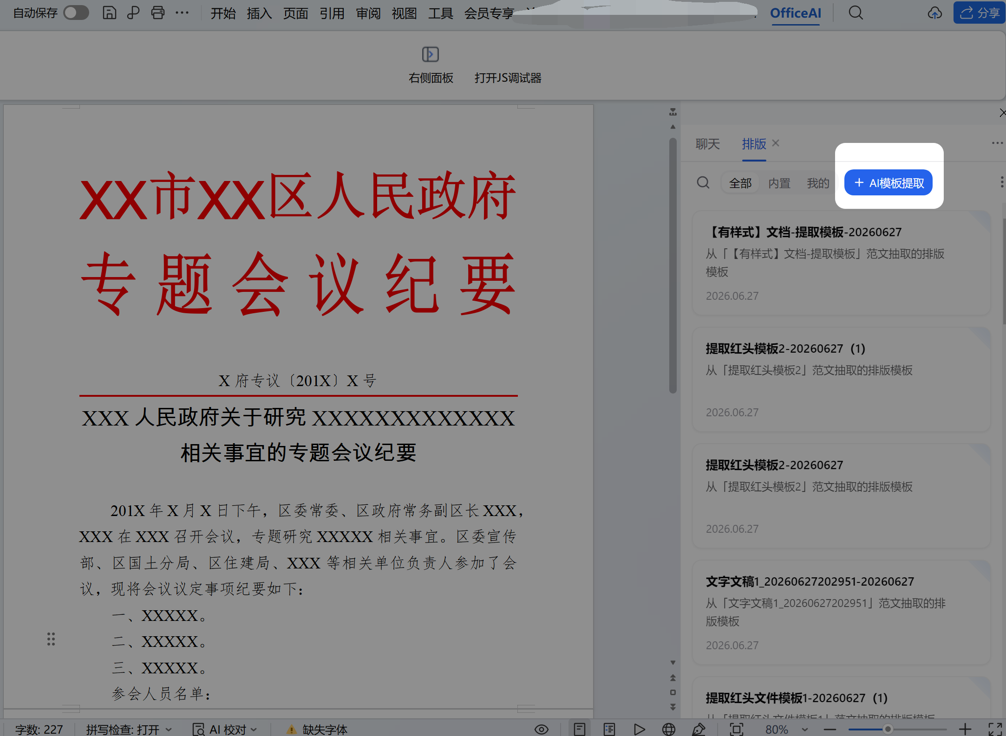This screenshot has width=1006, height=736.
Task: Open the 文字文稿1_20260627202951-20260627 template card
Action: coord(841,613)
